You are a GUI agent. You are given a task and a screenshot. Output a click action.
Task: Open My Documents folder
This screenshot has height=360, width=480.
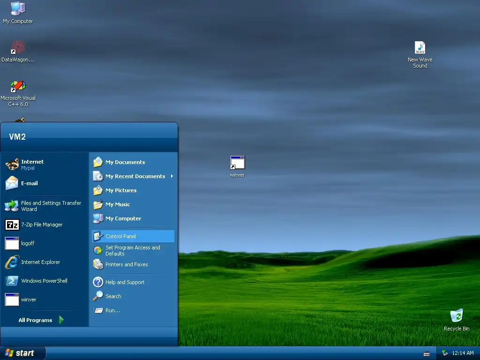point(133,162)
